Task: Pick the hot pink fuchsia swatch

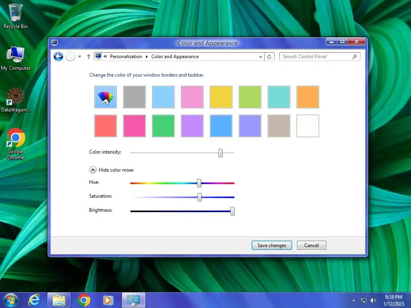Action: pyautogui.click(x=134, y=126)
